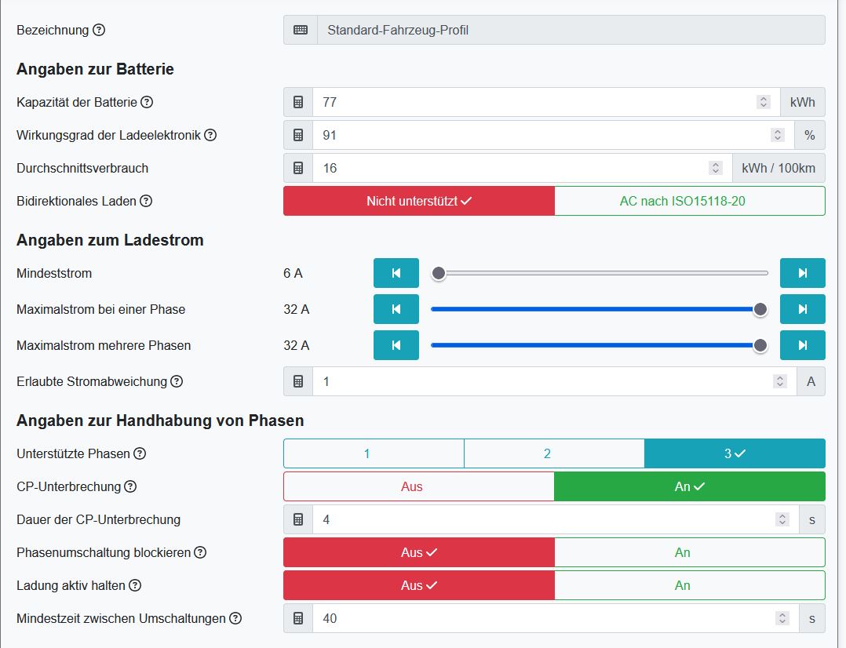Set Mindeststrom to minimum with skip-back button
Viewport: 846px width, 648px height.
396,273
